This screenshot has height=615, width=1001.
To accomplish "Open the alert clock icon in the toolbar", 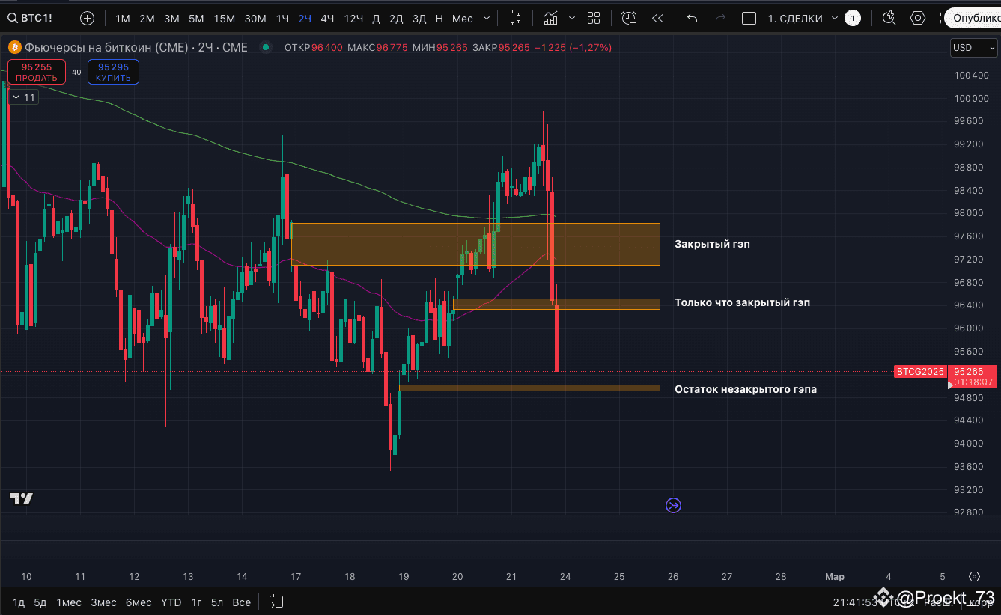I will coord(628,17).
